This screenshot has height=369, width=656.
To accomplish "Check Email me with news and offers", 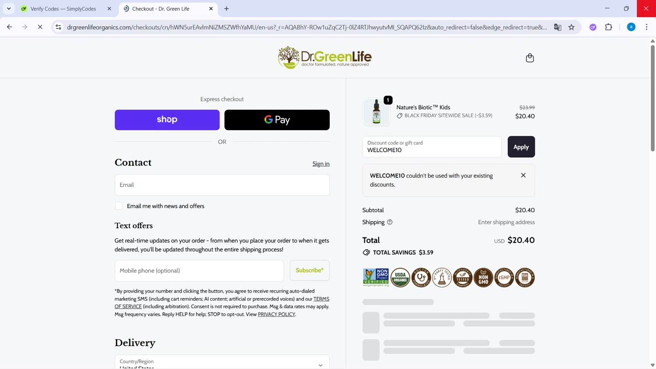I will click(119, 206).
